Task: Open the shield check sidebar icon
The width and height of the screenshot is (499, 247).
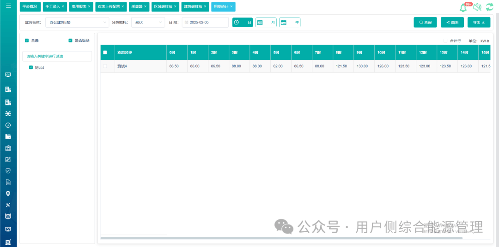Action: pos(8,171)
